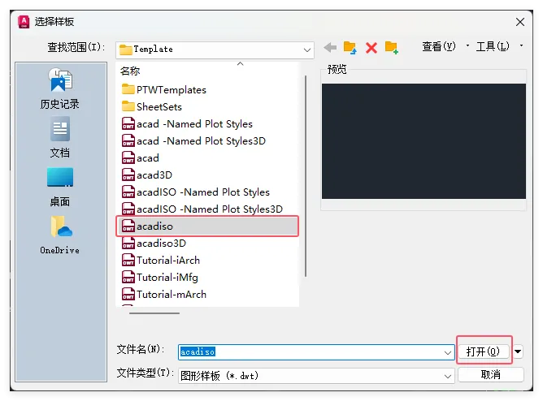The image size is (543, 401).
Task: Create a new folder with the folder-plus icon
Action: click(392, 47)
